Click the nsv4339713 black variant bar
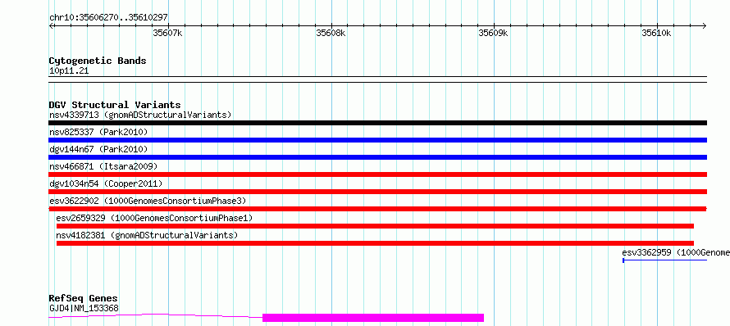The height and width of the screenshot is (326, 730). (x=377, y=123)
